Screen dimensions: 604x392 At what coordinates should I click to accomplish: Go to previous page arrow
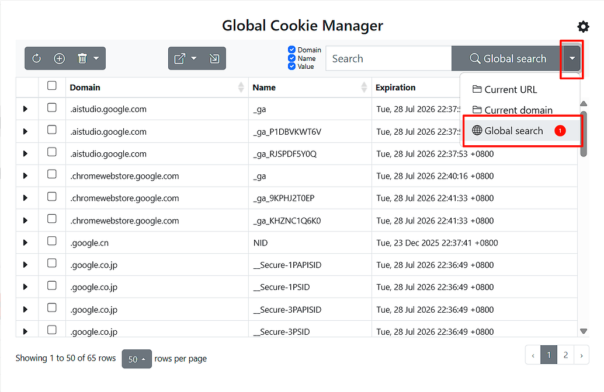[x=533, y=355]
